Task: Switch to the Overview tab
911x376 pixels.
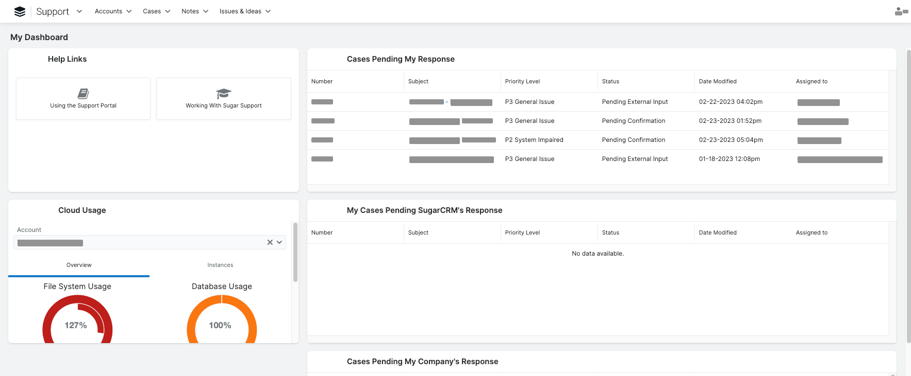Action: click(79, 265)
